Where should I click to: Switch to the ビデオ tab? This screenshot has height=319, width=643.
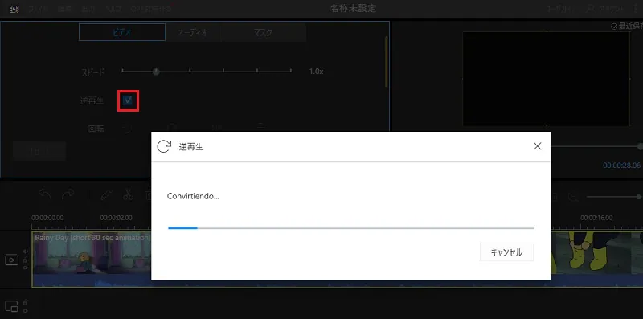122,32
